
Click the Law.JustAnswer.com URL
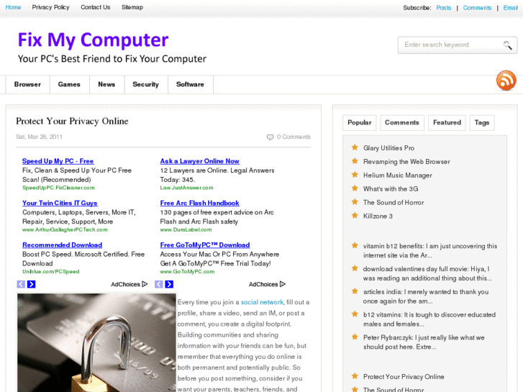coord(186,188)
